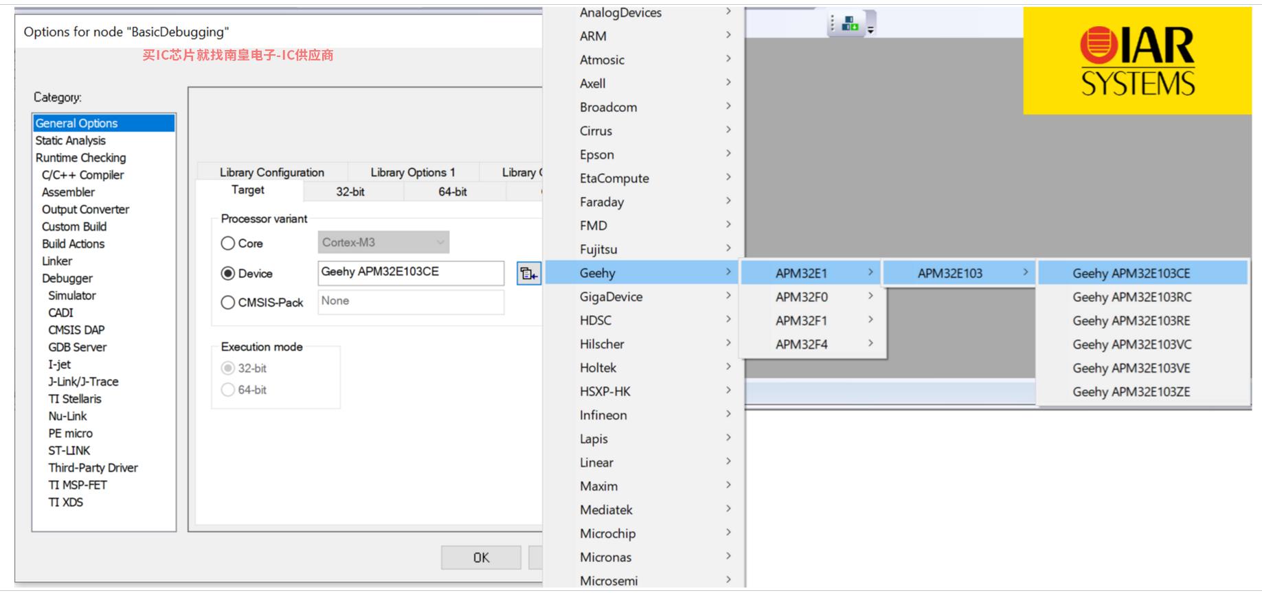Click the Device name input field
The height and width of the screenshot is (593, 1262).
(x=411, y=272)
